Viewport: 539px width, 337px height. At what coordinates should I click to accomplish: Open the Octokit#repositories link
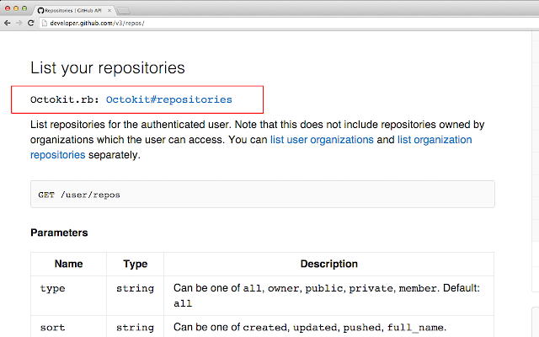pyautogui.click(x=168, y=99)
